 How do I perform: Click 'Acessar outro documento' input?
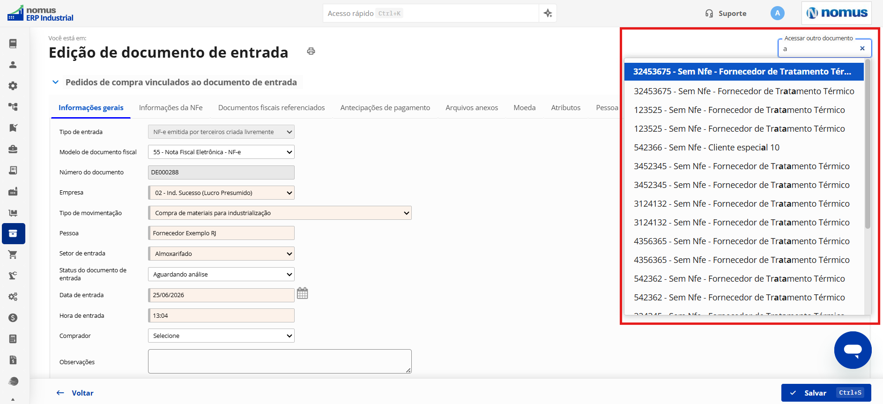[819, 48]
